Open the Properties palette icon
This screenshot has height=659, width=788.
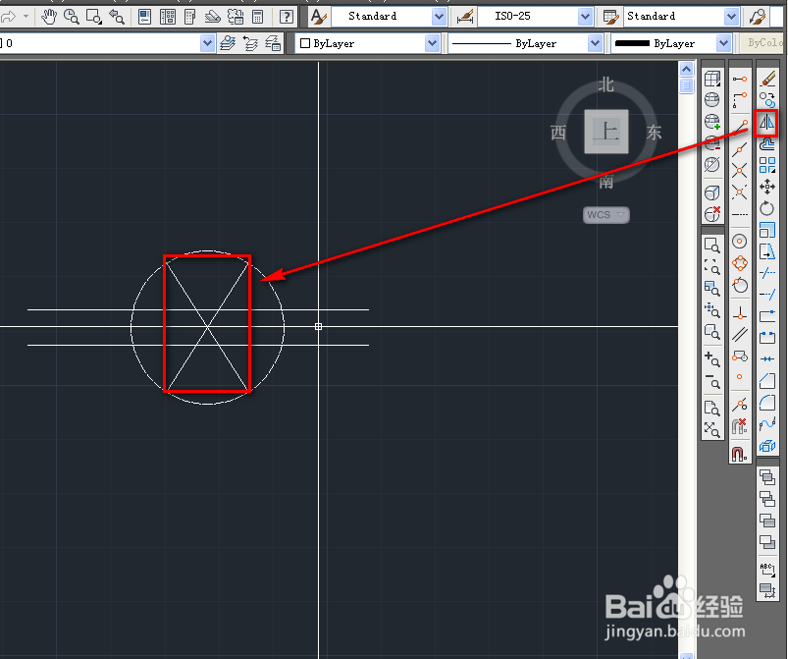coord(144,17)
